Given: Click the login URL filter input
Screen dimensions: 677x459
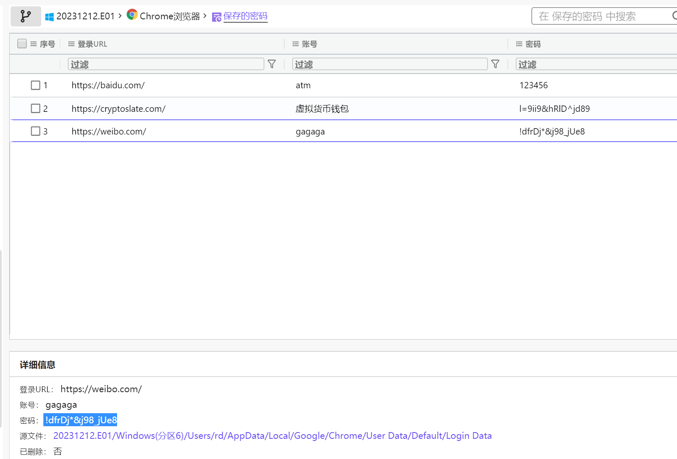Looking at the screenshot, I should pos(166,64).
